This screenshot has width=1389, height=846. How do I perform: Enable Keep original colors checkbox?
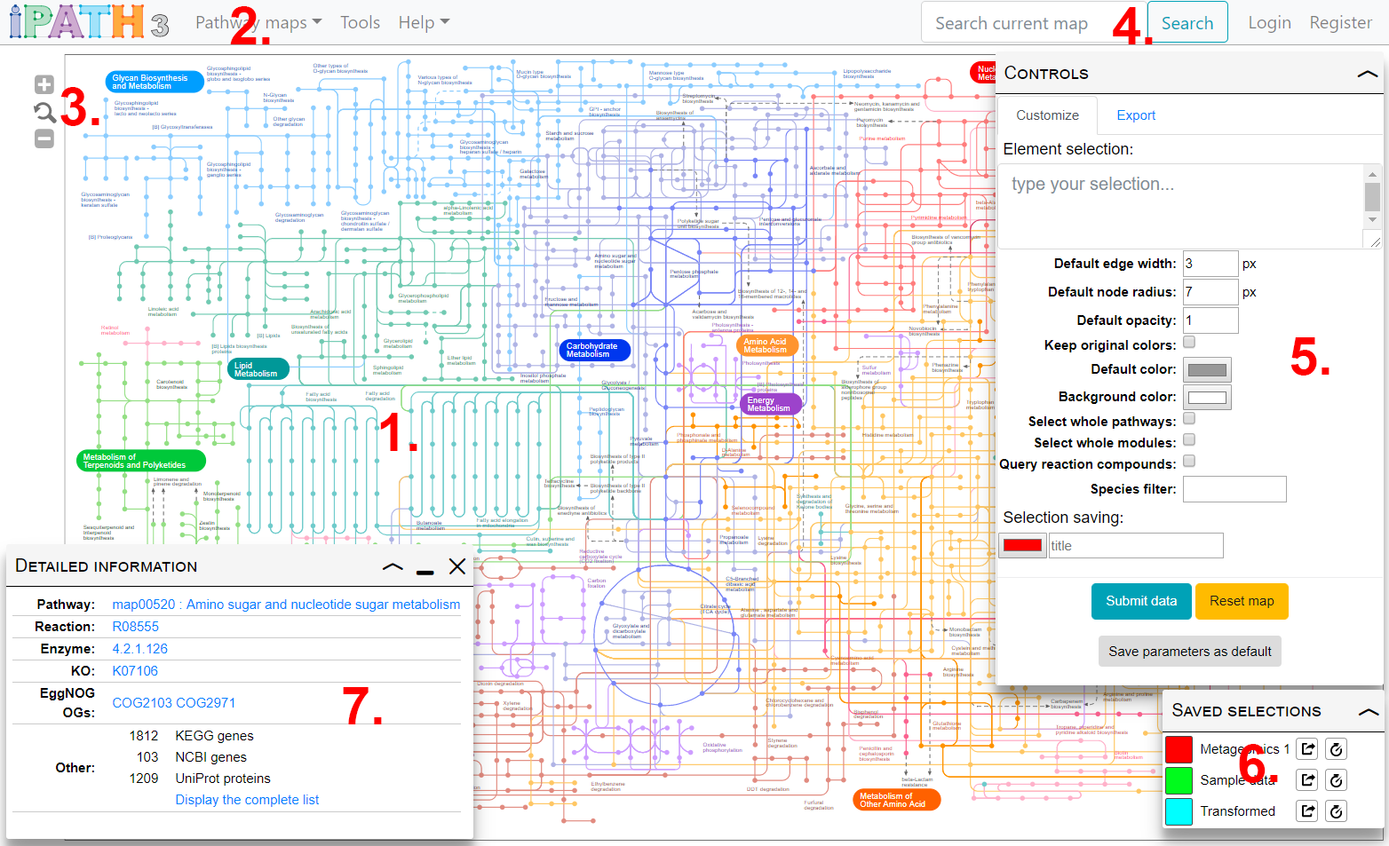click(x=1189, y=343)
